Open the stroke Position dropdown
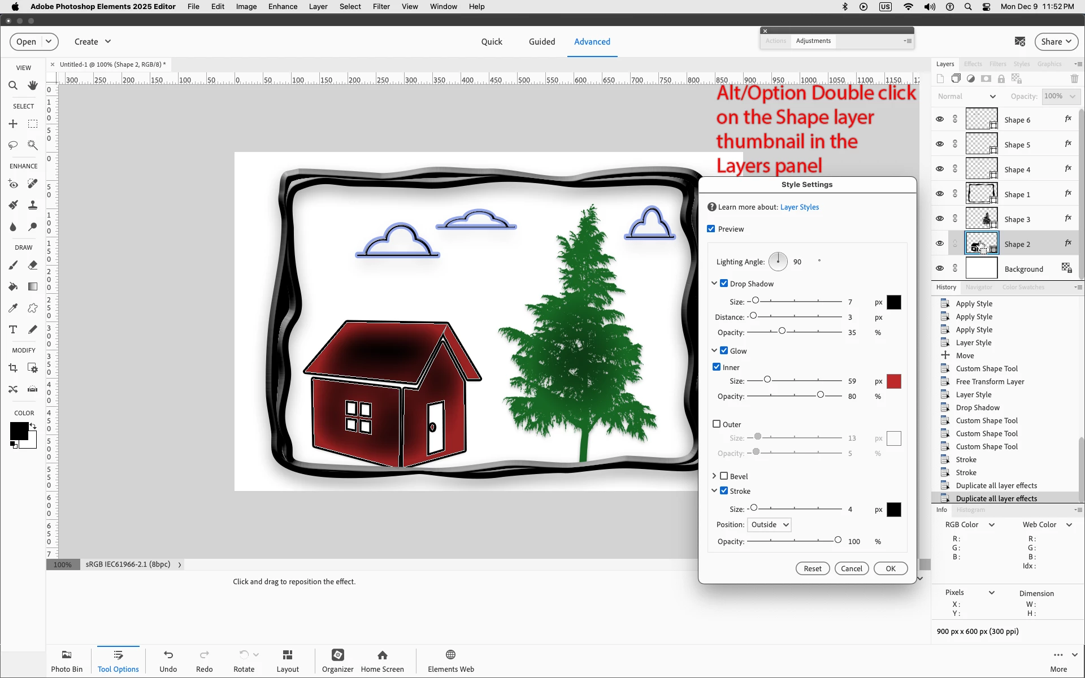 tap(769, 524)
